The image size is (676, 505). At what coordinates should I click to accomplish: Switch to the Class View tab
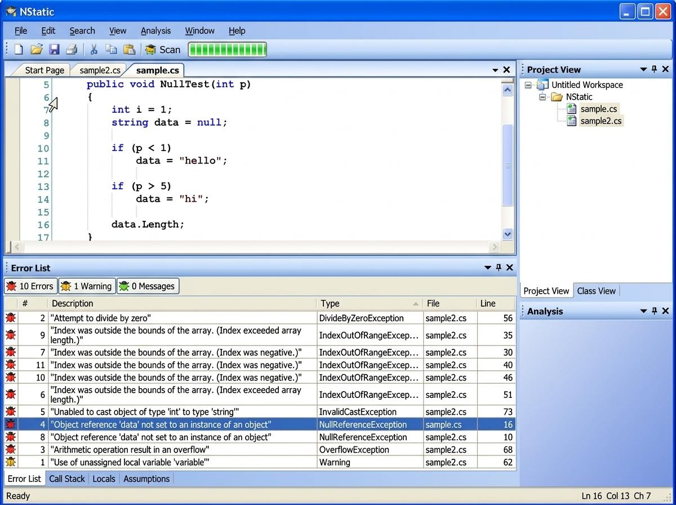[596, 291]
